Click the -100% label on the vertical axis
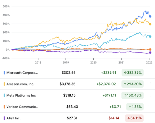Viewport: 155px width, 123px height. click(x=6, y=58)
